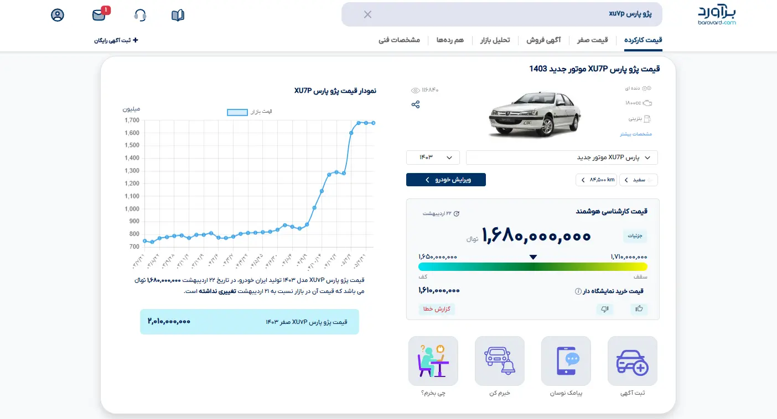Click the خبرم کن car bell icon

pyautogui.click(x=500, y=361)
